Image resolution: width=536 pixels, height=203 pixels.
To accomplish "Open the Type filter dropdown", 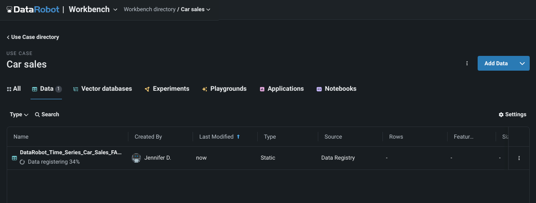I will (19, 114).
